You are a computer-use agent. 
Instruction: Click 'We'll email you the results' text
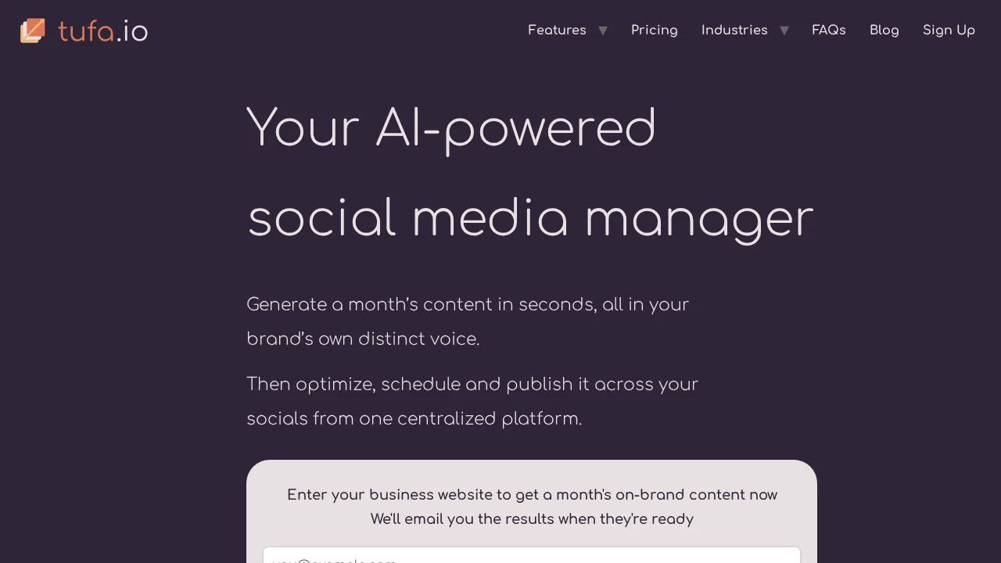(532, 518)
